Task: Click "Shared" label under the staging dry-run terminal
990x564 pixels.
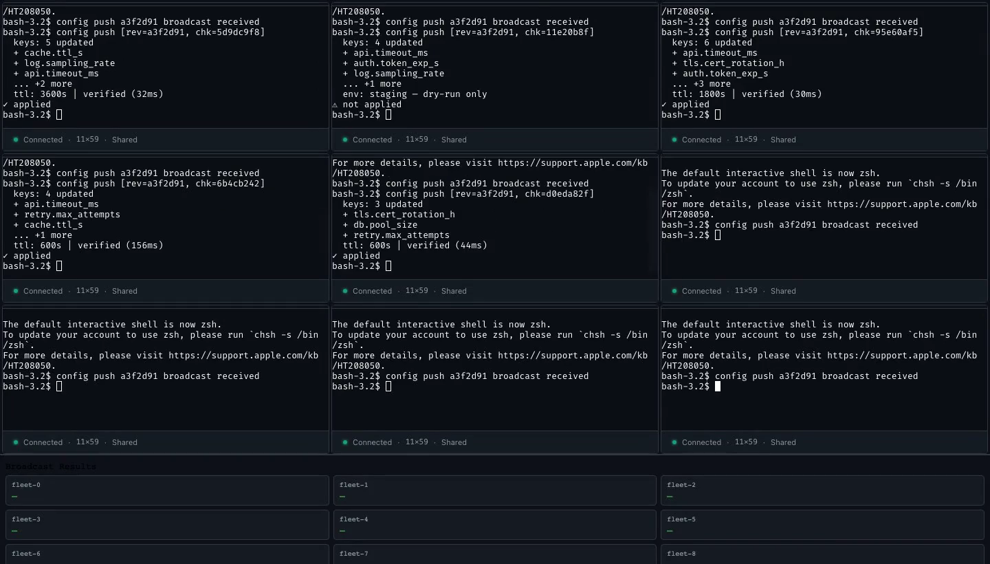Action: pyautogui.click(x=454, y=140)
